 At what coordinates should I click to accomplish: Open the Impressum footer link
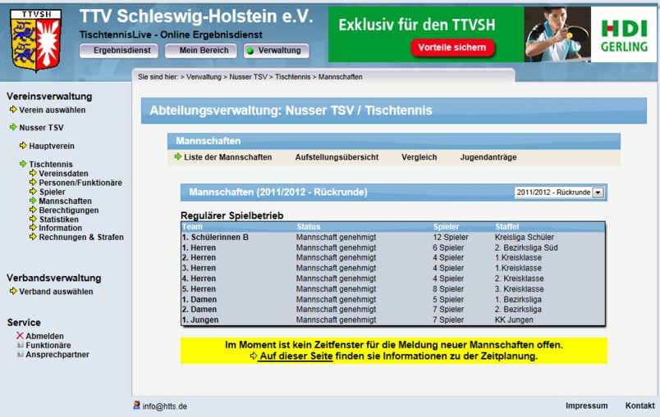pyautogui.click(x=586, y=406)
